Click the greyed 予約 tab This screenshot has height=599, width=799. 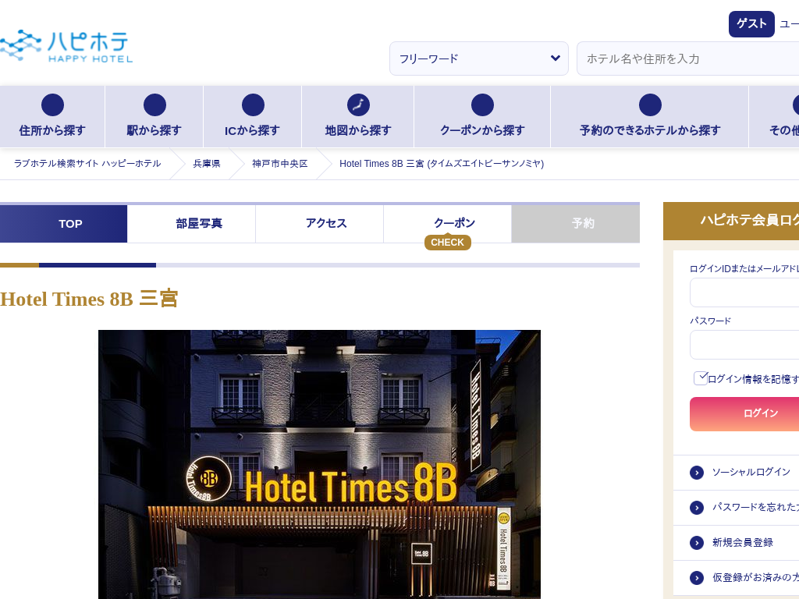576,224
